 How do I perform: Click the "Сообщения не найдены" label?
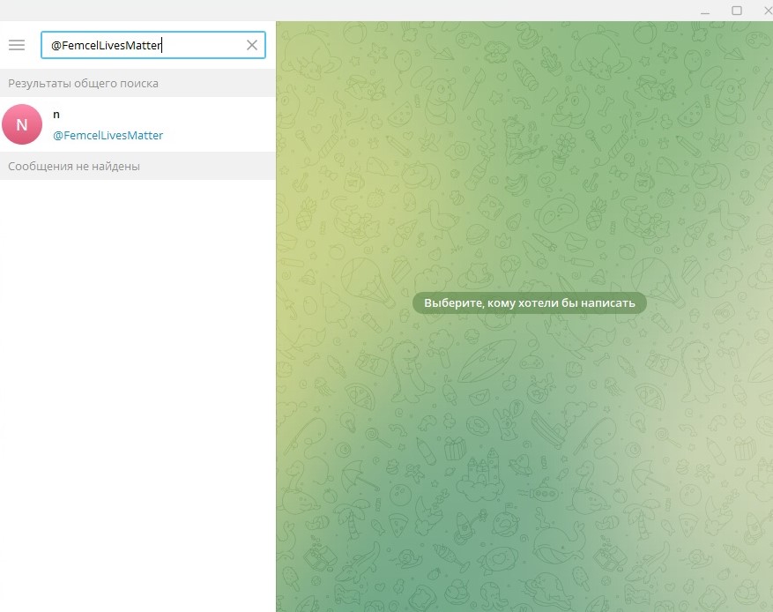point(74,166)
